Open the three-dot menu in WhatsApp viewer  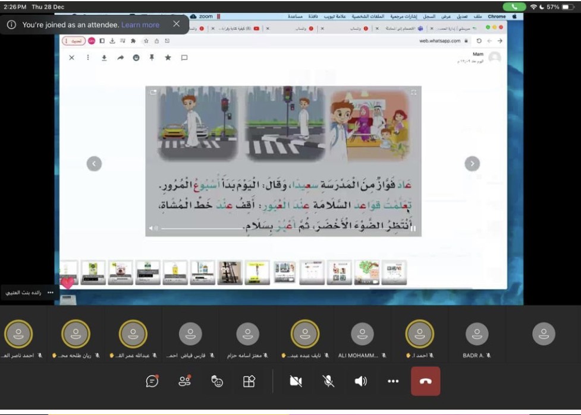pos(88,58)
